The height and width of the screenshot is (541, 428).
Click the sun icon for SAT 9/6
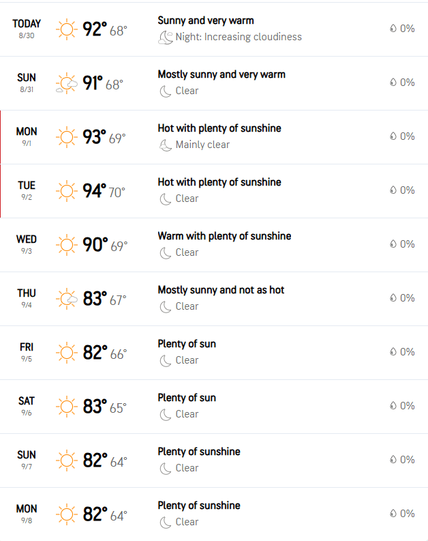(x=66, y=407)
